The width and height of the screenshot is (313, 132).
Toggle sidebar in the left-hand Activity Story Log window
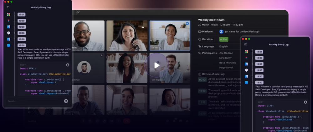click(x=8, y=7)
